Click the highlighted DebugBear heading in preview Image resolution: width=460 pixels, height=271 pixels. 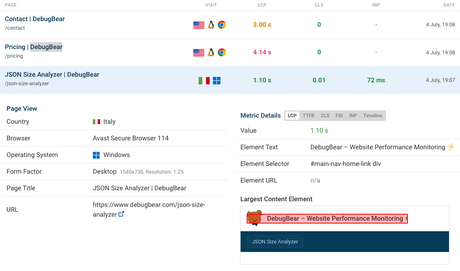tap(327, 218)
